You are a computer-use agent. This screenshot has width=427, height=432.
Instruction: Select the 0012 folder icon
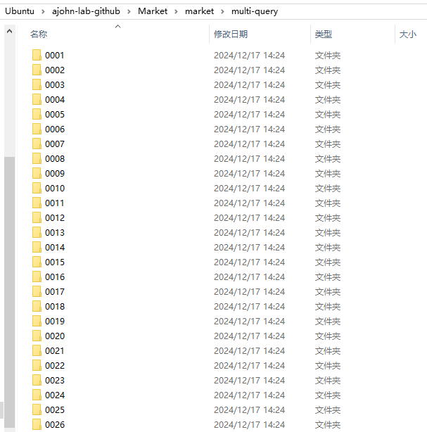(x=37, y=217)
